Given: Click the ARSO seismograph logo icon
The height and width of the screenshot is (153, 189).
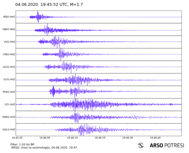Looking at the screenshot, I should pyautogui.click(x=141, y=145).
